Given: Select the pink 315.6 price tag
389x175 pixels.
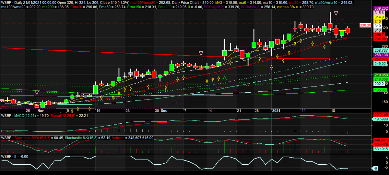Looking at the screenshot, I should [379, 13].
